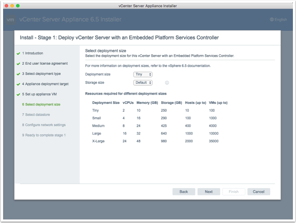Click the checkmark beside Set up appliance VM
This screenshot has height=223, width=296.
tap(18, 94)
